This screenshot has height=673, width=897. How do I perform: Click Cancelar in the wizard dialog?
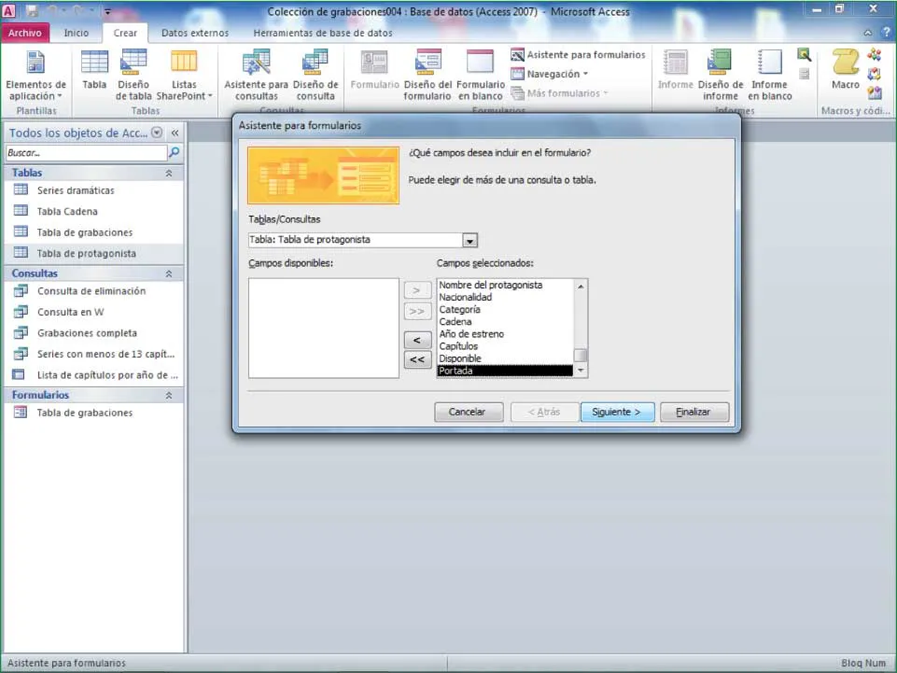click(468, 412)
